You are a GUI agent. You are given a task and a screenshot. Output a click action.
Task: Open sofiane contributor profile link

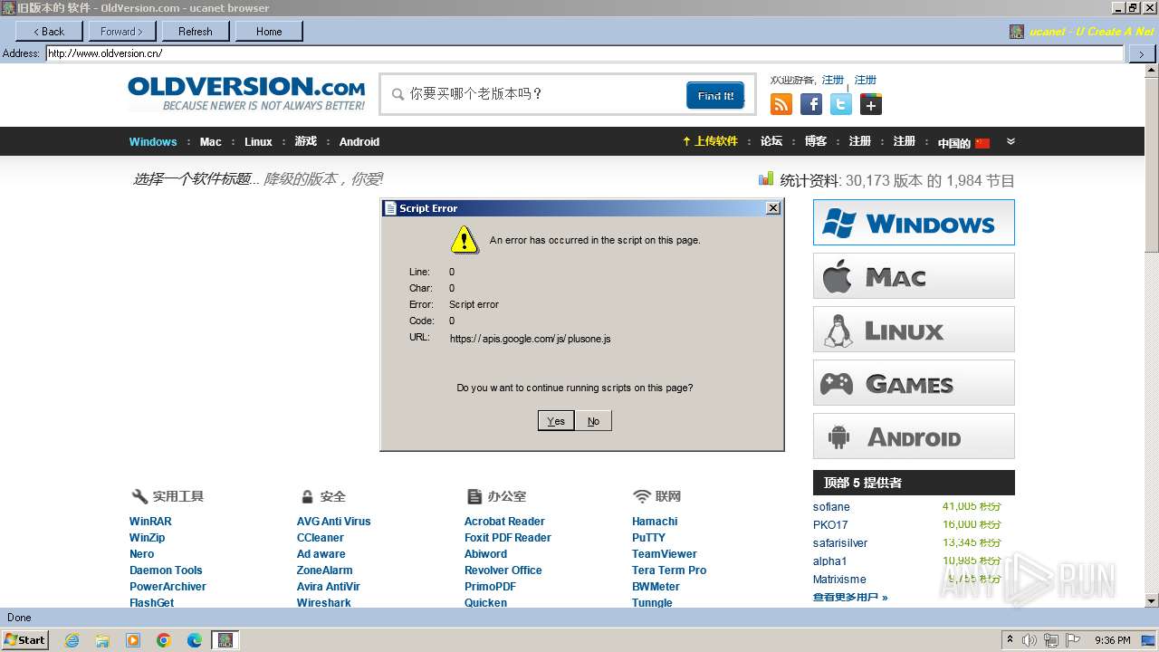click(831, 507)
